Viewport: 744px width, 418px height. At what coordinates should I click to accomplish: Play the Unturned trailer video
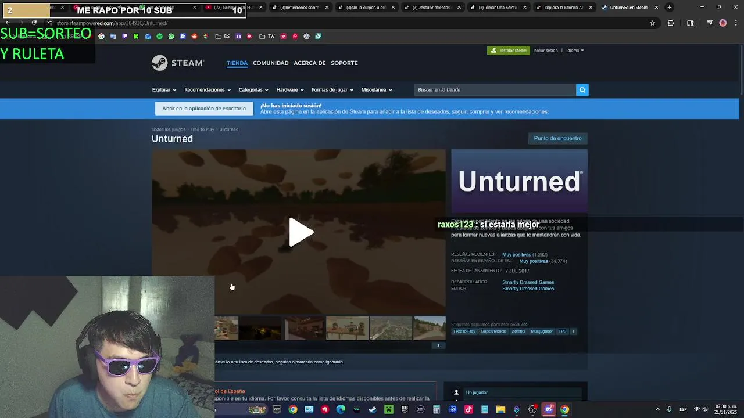coord(300,232)
